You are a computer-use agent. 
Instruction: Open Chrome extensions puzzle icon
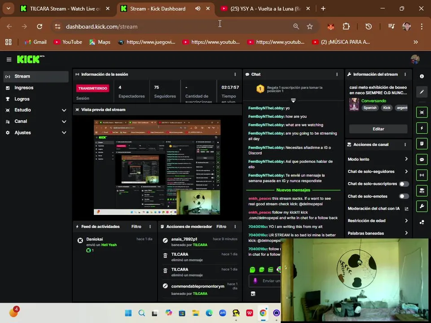tap(346, 26)
